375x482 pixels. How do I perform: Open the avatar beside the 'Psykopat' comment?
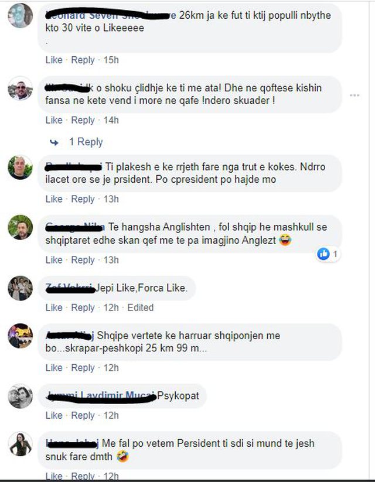[20, 396]
